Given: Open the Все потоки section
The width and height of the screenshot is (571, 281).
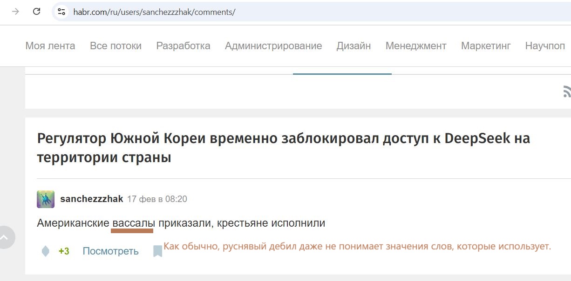Looking at the screenshot, I should pyautogui.click(x=116, y=46).
